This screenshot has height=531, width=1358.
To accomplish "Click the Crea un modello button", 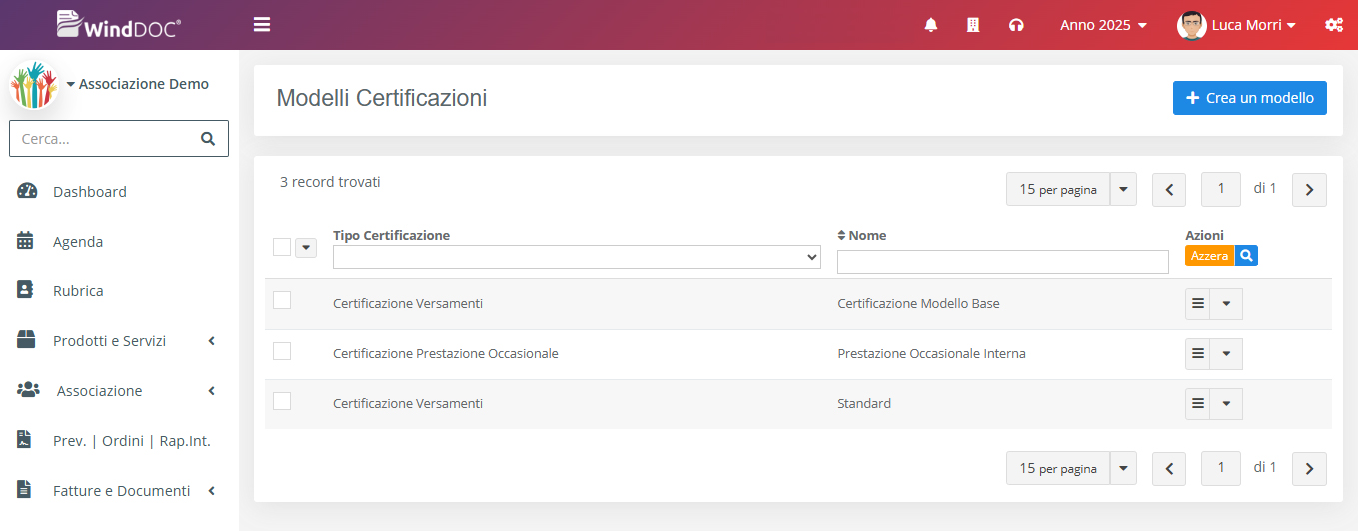I will (1249, 98).
